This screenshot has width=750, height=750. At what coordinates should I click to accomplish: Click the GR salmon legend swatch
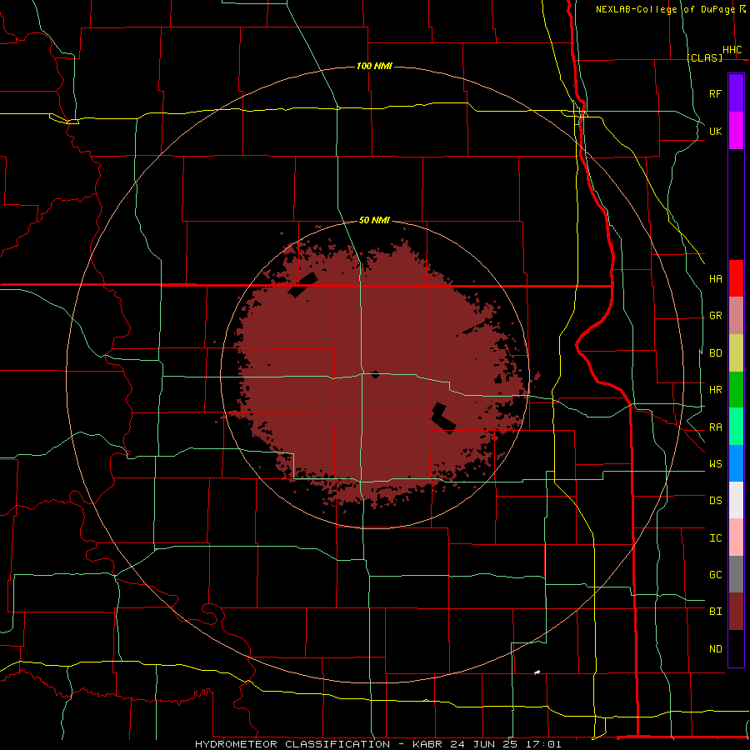[736, 316]
